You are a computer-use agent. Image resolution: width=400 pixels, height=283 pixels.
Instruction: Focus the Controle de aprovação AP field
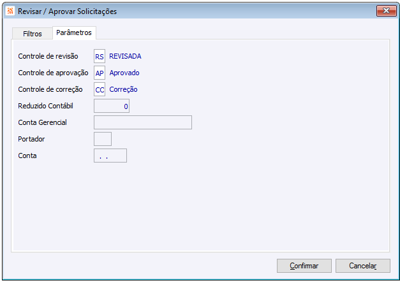pos(100,73)
